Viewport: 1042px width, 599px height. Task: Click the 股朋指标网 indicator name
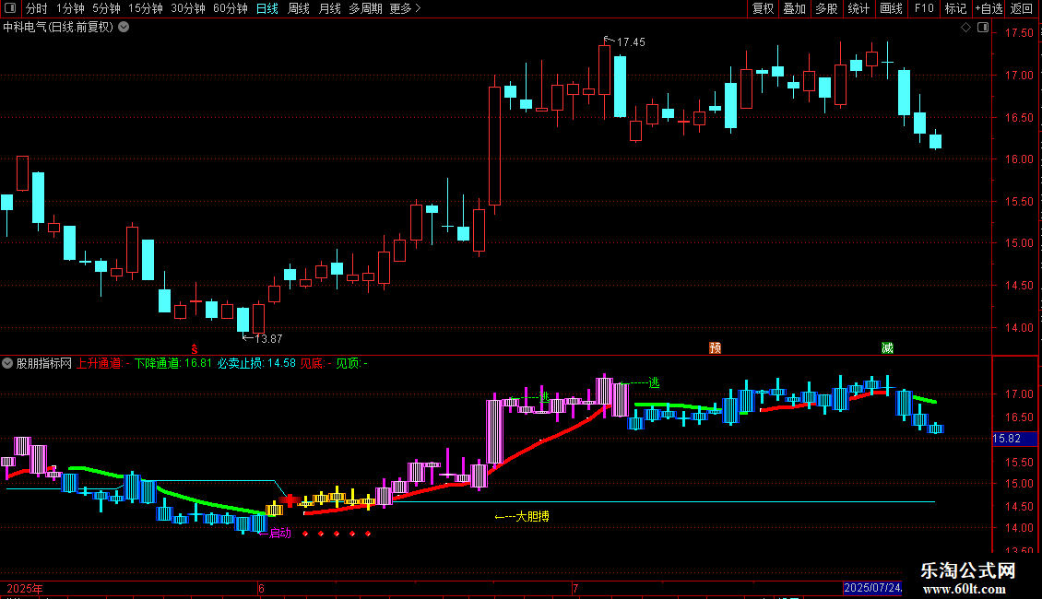click(x=44, y=363)
